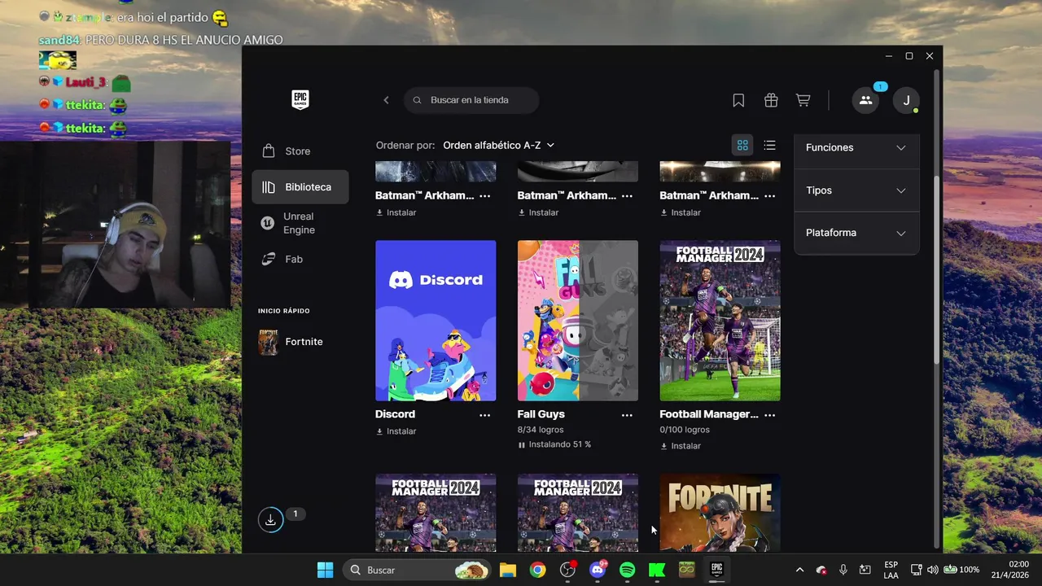Viewport: 1042px width, 586px height.
Task: Open the shopping cart
Action: point(803,100)
